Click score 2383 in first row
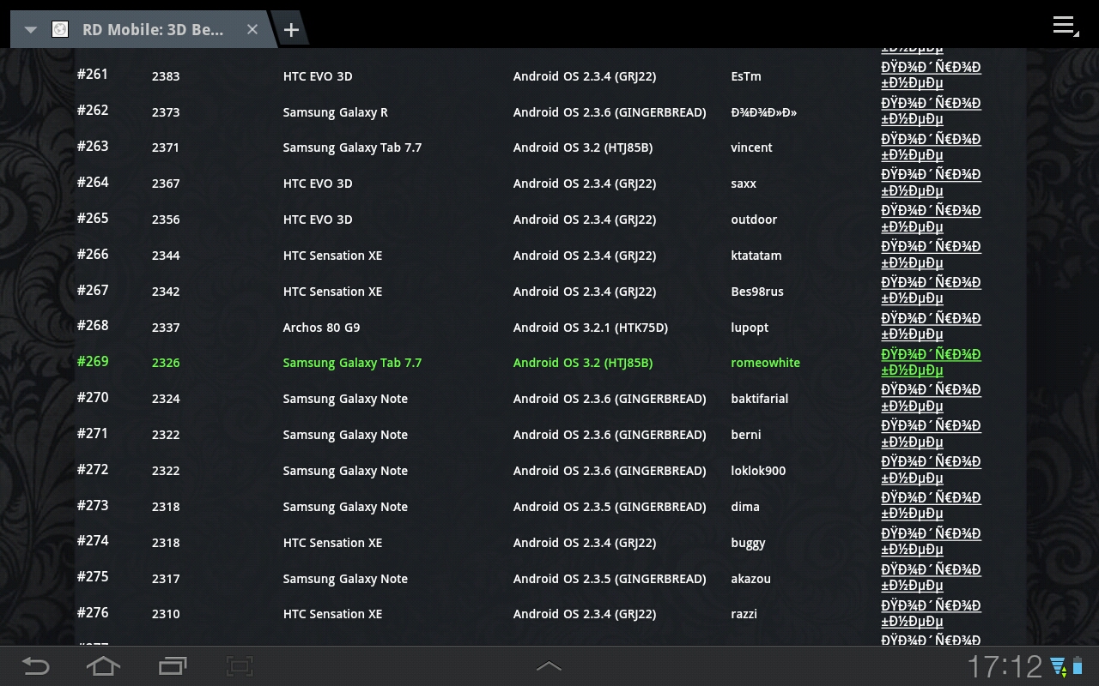Screen dimensions: 1099x686 point(166,76)
